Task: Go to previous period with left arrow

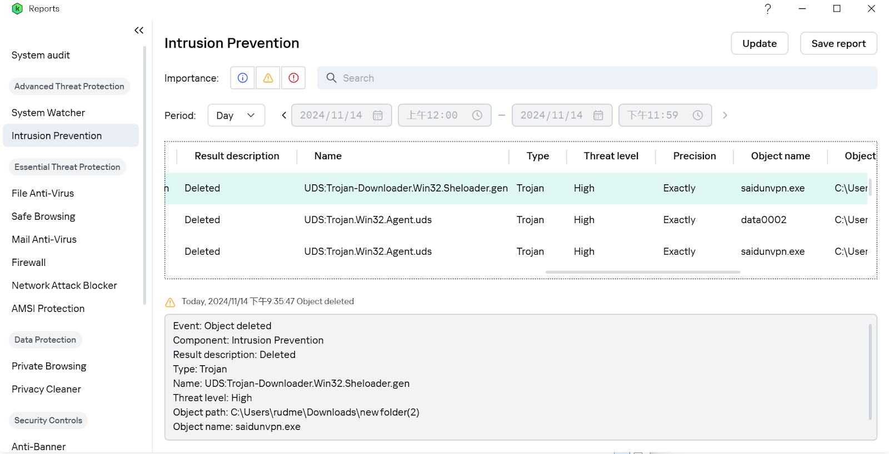Action: 284,115
